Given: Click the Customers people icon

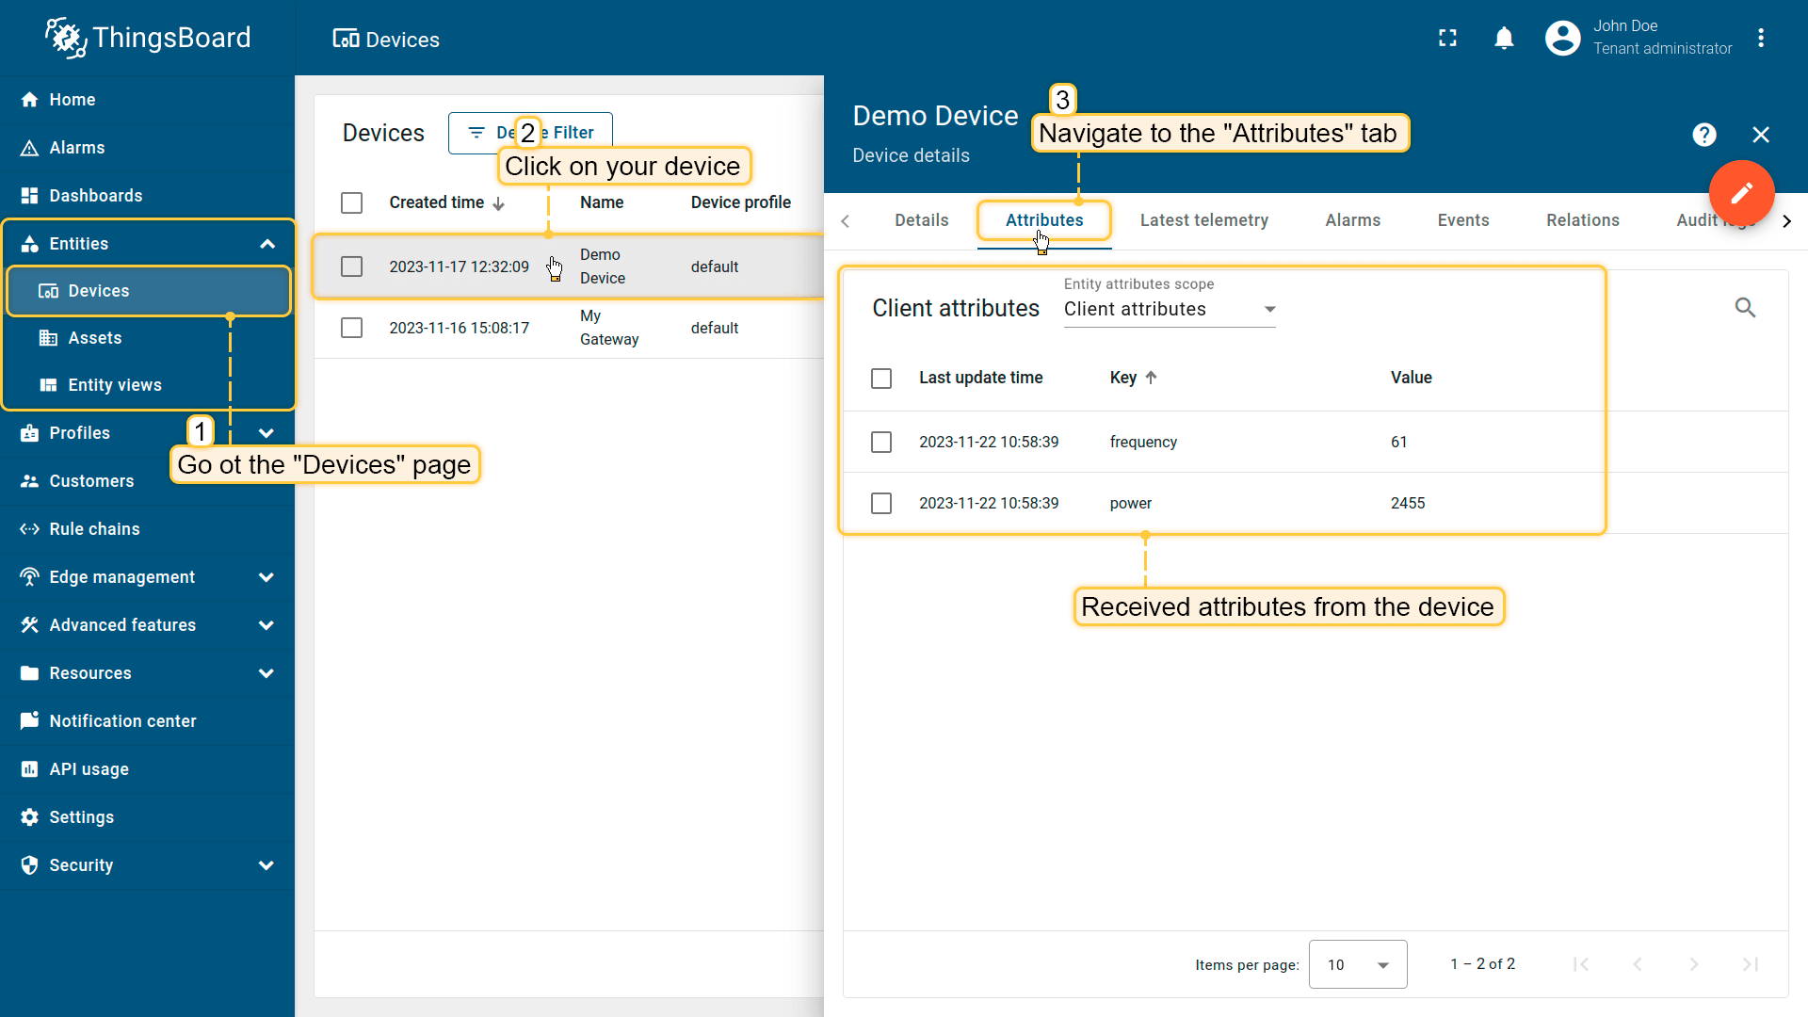Looking at the screenshot, I should click(x=29, y=481).
